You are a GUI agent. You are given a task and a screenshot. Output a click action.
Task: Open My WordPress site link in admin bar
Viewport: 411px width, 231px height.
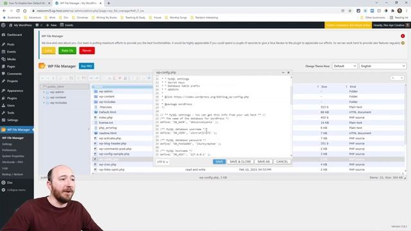click(21, 25)
